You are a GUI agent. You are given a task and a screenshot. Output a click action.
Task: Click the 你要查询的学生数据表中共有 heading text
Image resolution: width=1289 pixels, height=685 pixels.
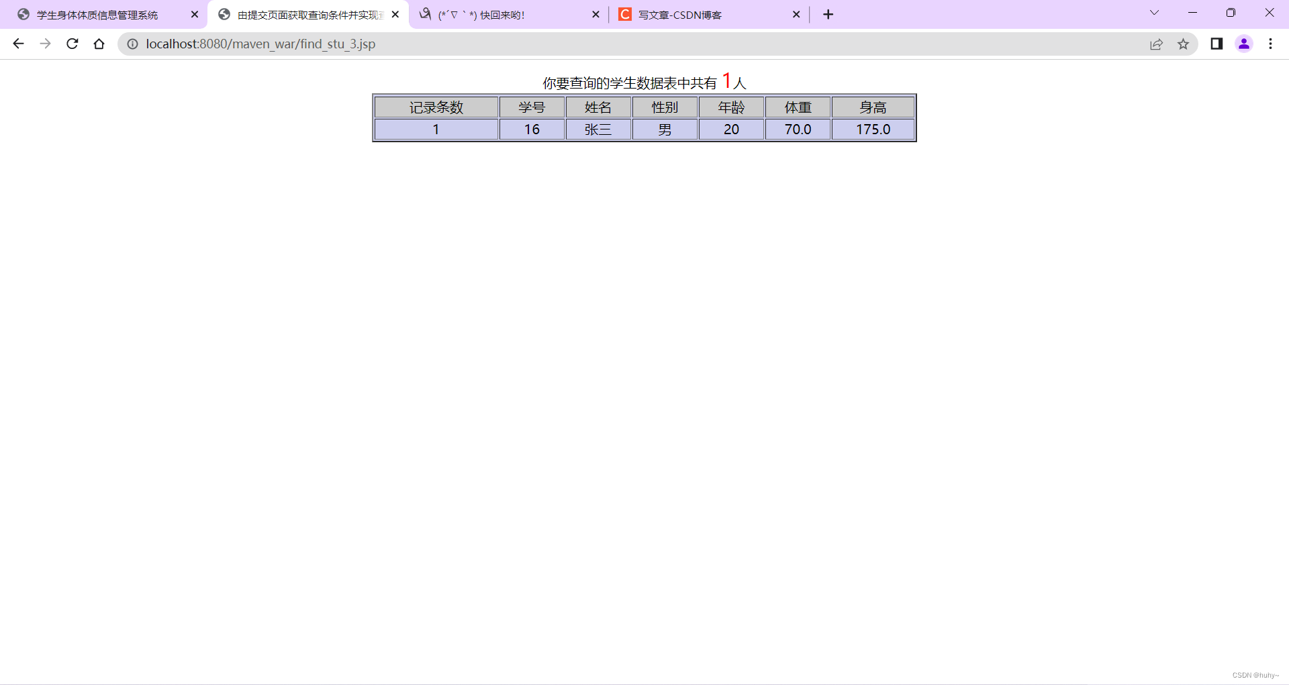point(630,83)
